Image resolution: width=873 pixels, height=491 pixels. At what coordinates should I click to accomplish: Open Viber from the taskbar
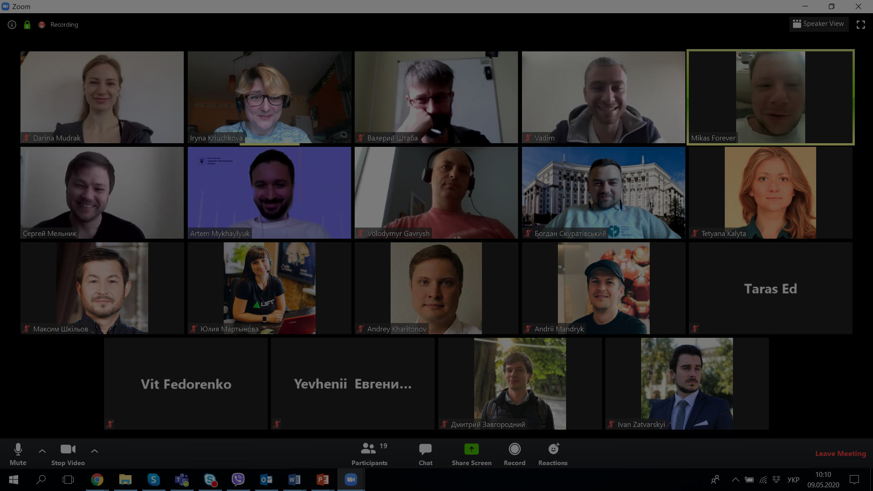[x=238, y=480]
